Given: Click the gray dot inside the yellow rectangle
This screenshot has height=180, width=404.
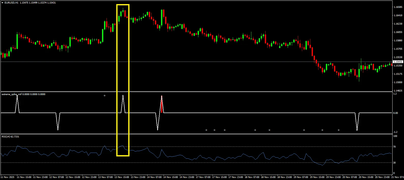Looking at the screenshot, I should coord(123,96).
